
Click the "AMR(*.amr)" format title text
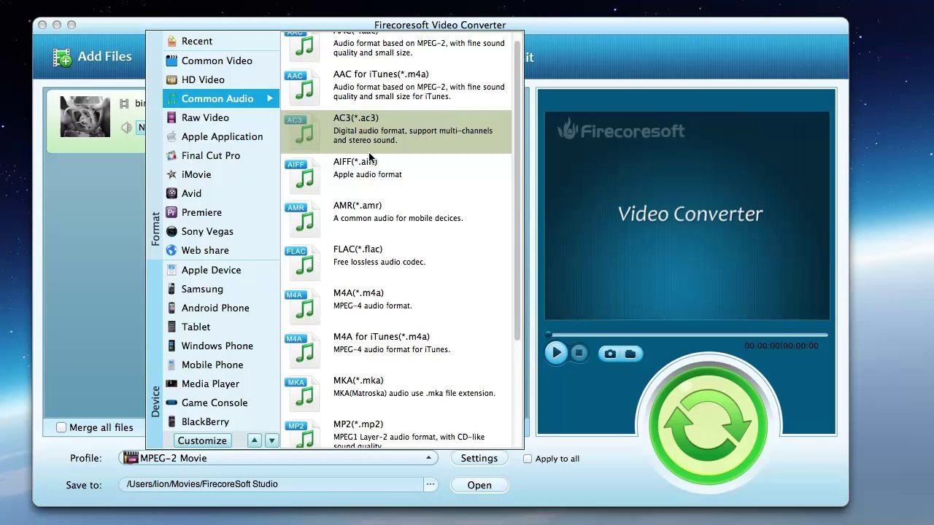pos(358,205)
